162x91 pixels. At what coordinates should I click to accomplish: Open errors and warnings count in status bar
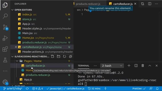(x=37, y=89)
